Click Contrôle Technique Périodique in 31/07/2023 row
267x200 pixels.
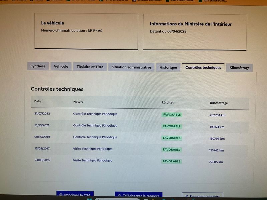(95, 114)
